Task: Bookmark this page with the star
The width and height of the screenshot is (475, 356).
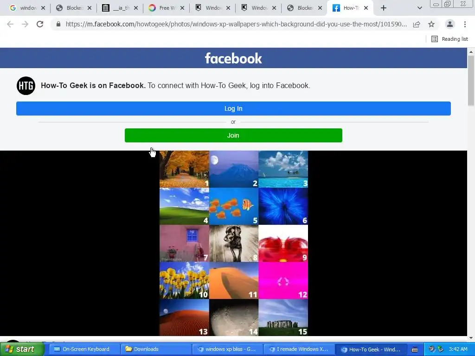Action: (431, 24)
